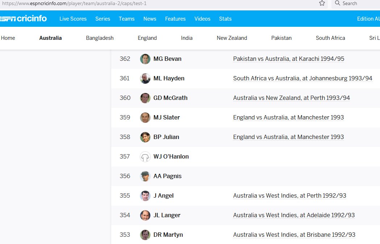Click the WJ O'Hanlon placeholder avatar icon
Image resolution: width=380 pixels, height=244 pixels.
tap(145, 156)
